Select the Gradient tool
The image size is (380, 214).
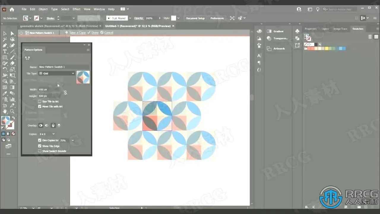point(12,87)
